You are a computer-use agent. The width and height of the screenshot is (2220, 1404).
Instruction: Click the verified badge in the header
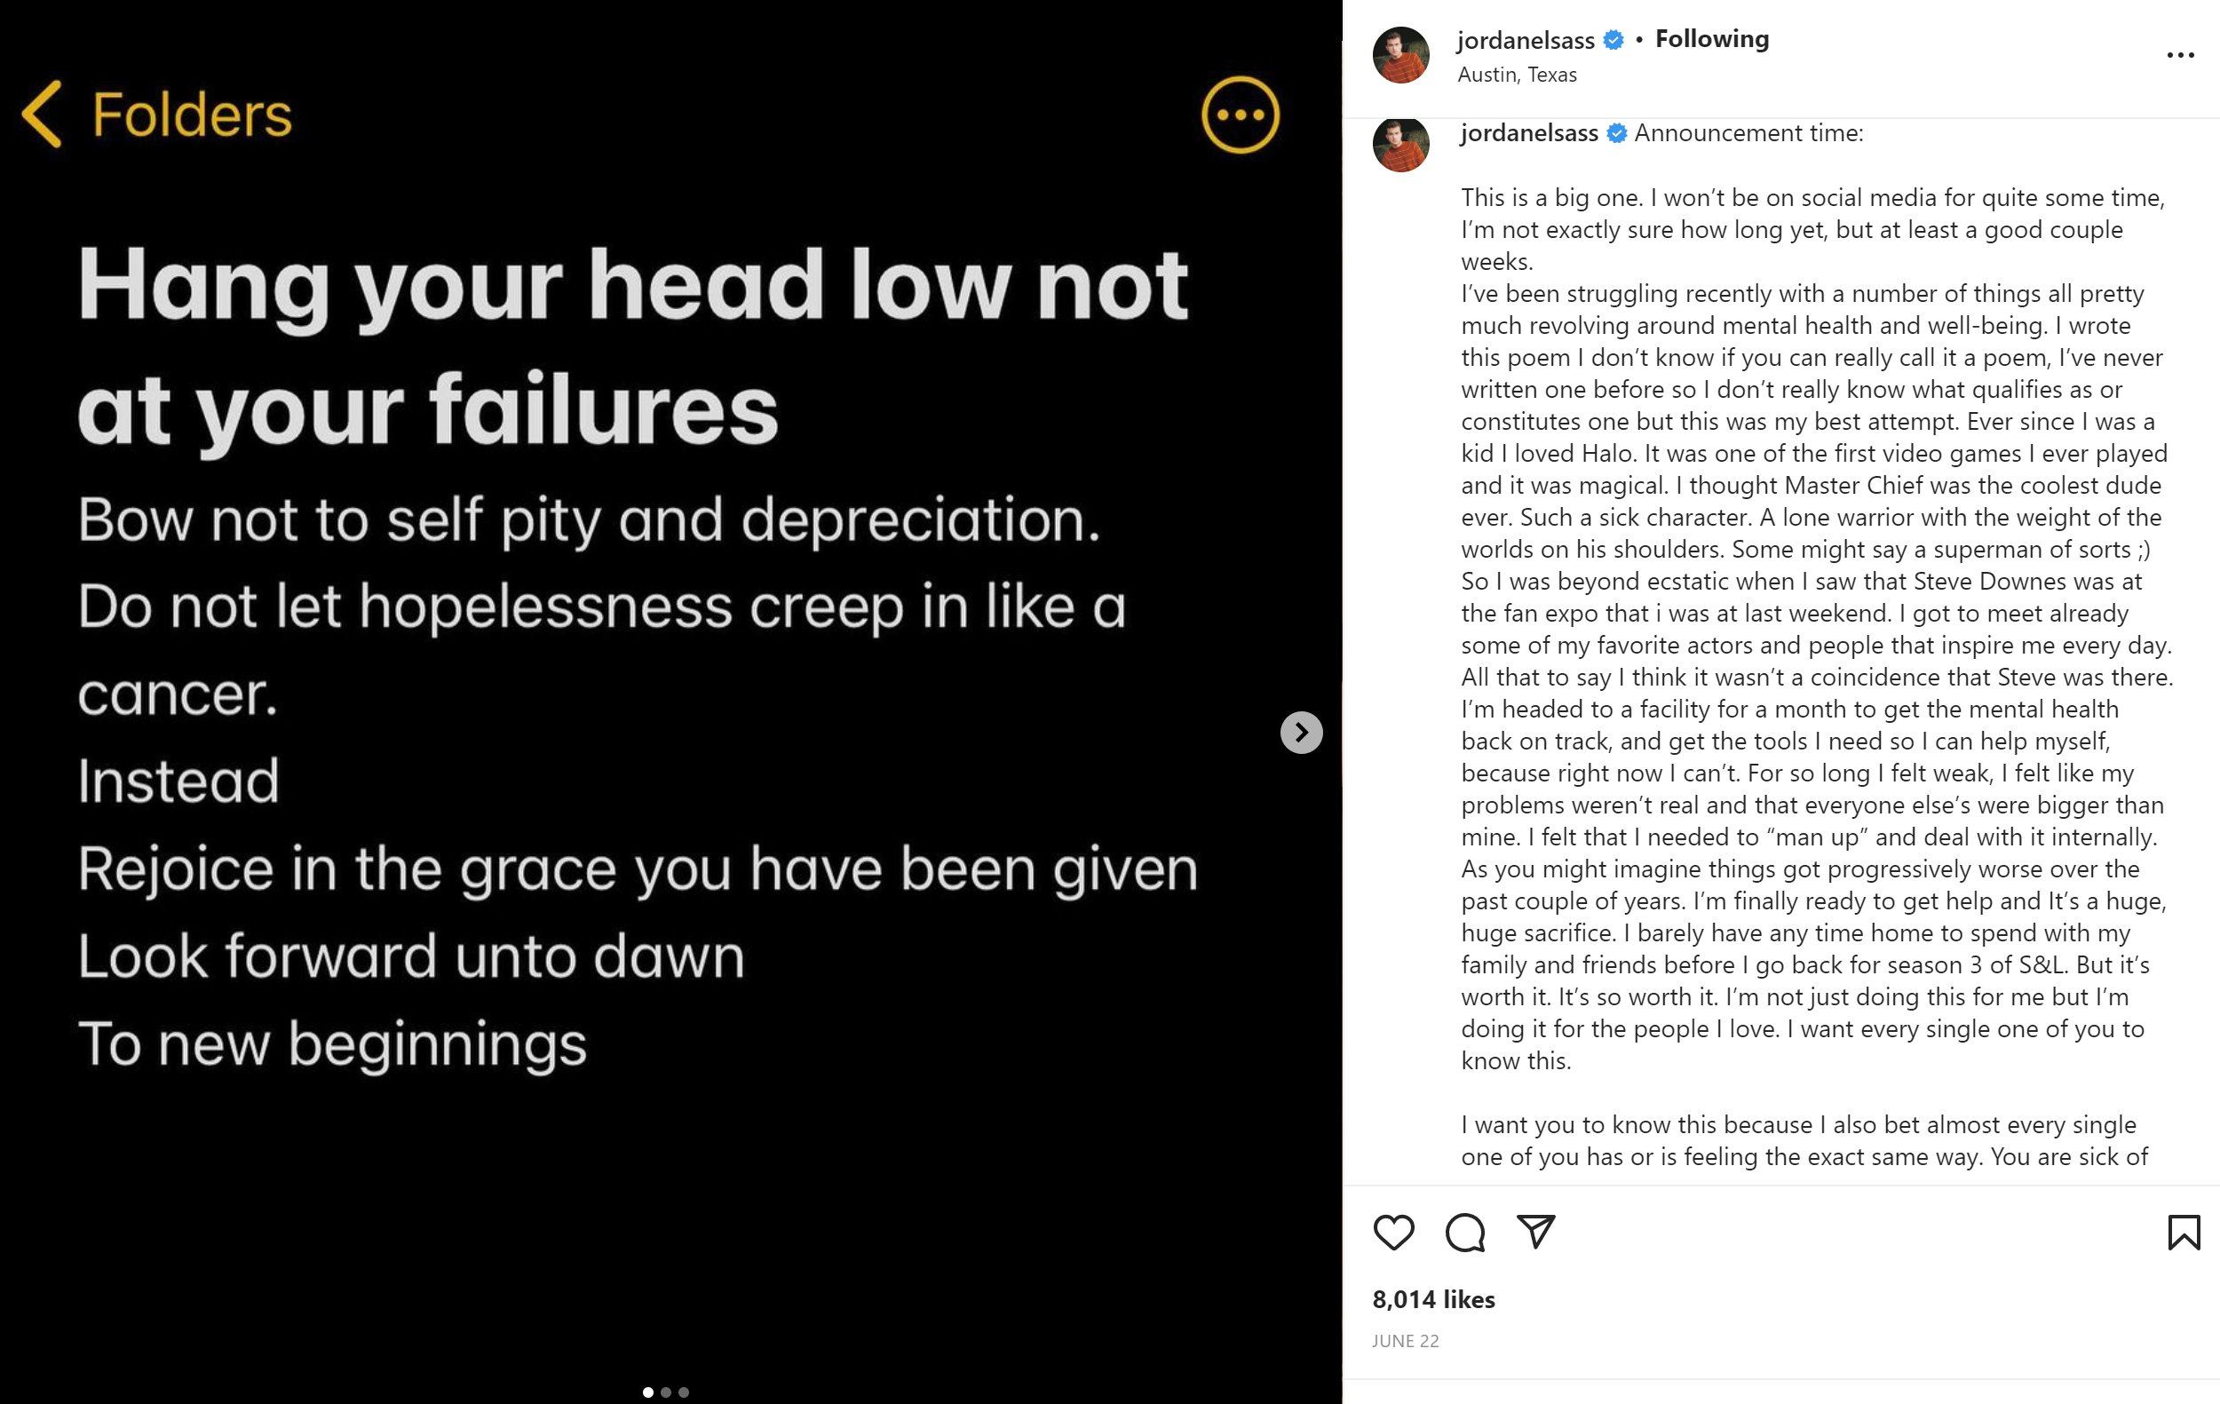(x=1613, y=40)
